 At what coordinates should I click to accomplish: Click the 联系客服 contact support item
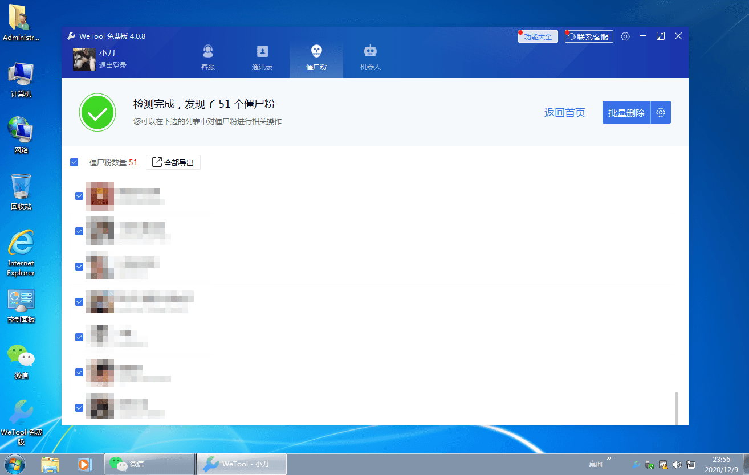[x=588, y=36]
